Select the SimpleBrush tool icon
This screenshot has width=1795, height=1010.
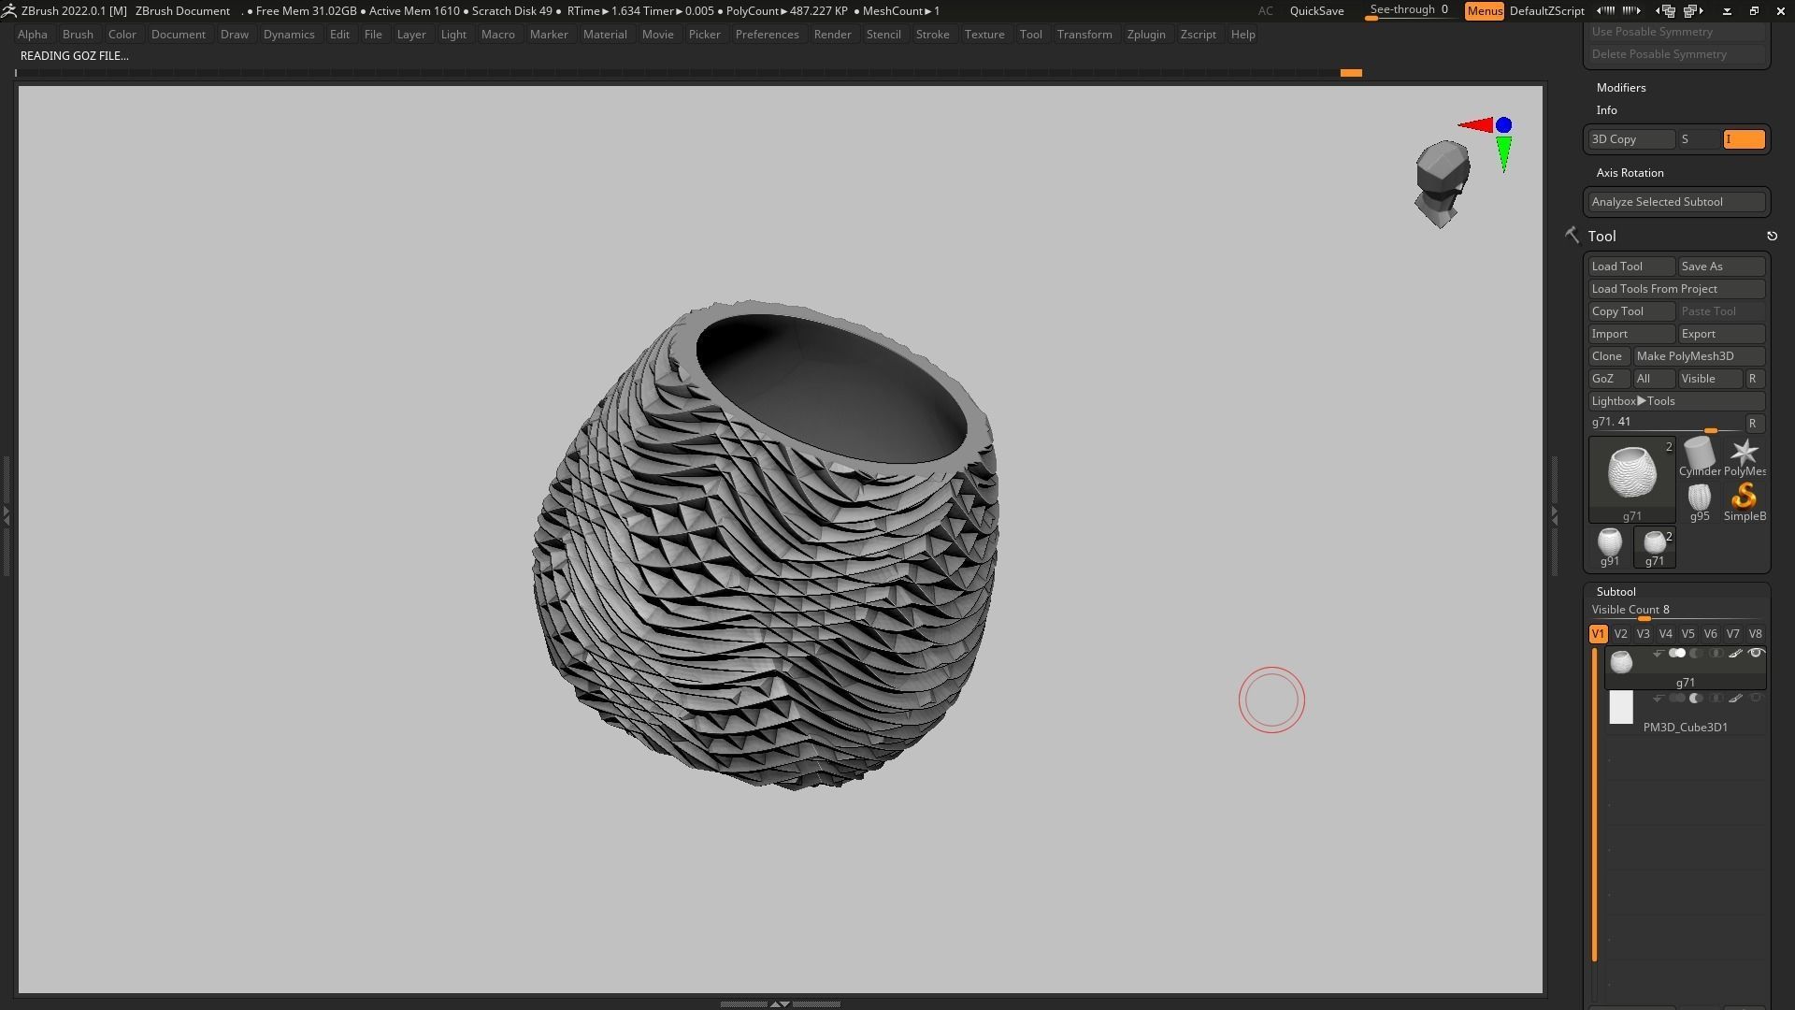1744,497
